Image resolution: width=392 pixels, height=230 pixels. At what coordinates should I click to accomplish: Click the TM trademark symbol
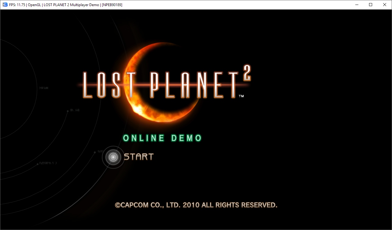click(x=241, y=96)
